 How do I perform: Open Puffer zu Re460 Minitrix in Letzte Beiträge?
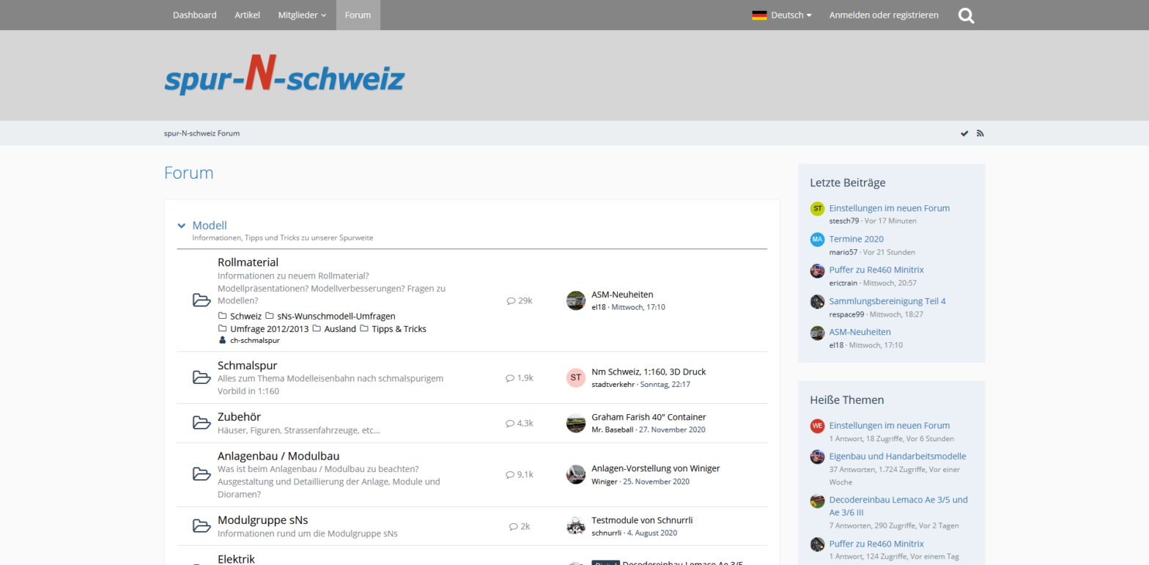point(876,270)
